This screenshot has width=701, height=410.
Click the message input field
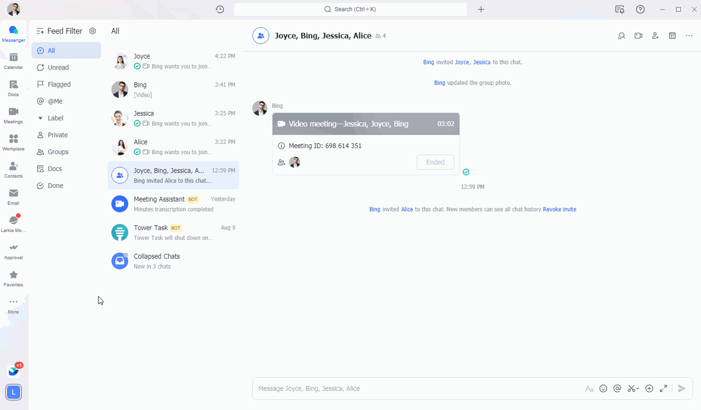click(x=416, y=389)
